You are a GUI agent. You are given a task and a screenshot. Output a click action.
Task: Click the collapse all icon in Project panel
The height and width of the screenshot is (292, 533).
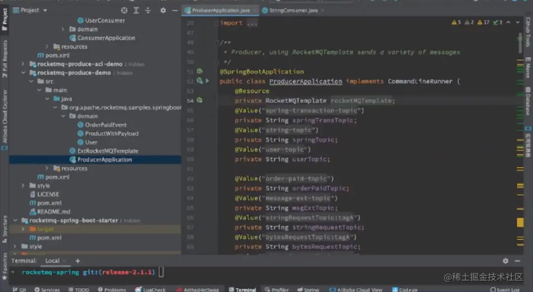click(x=148, y=10)
